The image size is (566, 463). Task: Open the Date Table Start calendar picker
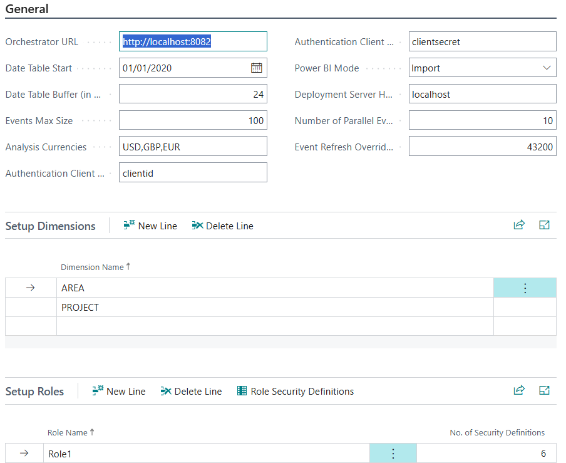click(256, 68)
